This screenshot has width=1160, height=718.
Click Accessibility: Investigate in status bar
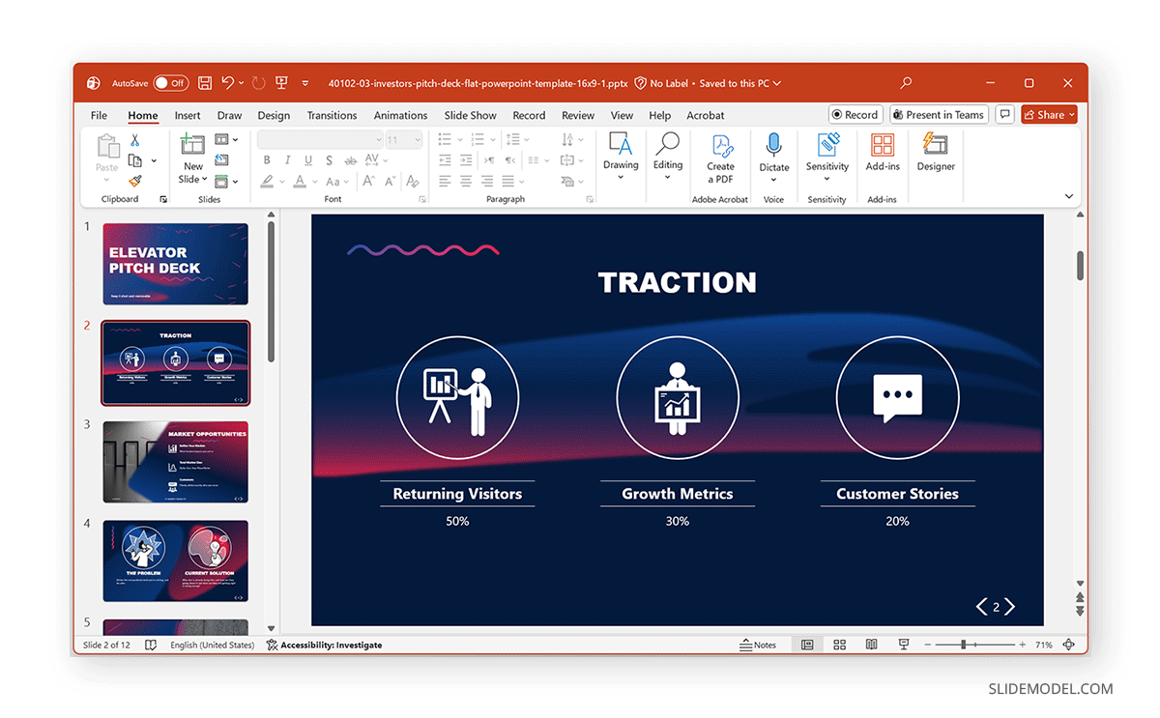pyautogui.click(x=324, y=645)
